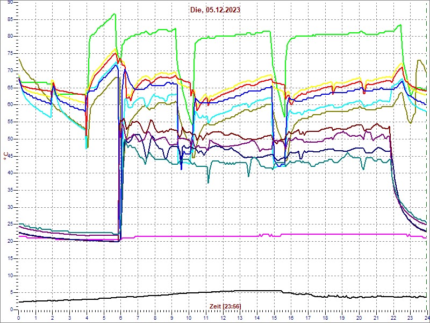Select the 40 value on the temperature axis

[10, 173]
